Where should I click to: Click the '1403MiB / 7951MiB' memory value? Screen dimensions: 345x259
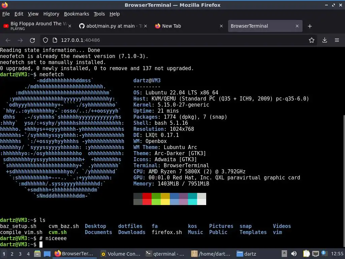tap(183, 184)
